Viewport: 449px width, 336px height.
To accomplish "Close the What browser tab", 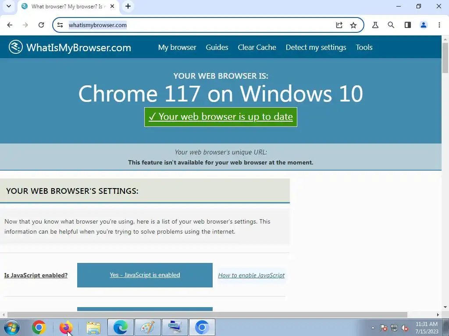I will click(x=112, y=6).
